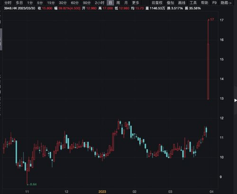Switch to 15分 candlestick period

click(x=51, y=3)
